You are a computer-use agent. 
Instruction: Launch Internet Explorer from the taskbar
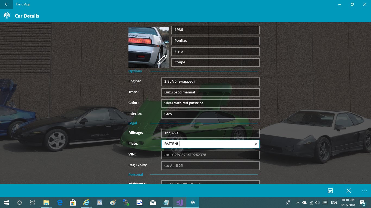pyautogui.click(x=86, y=203)
